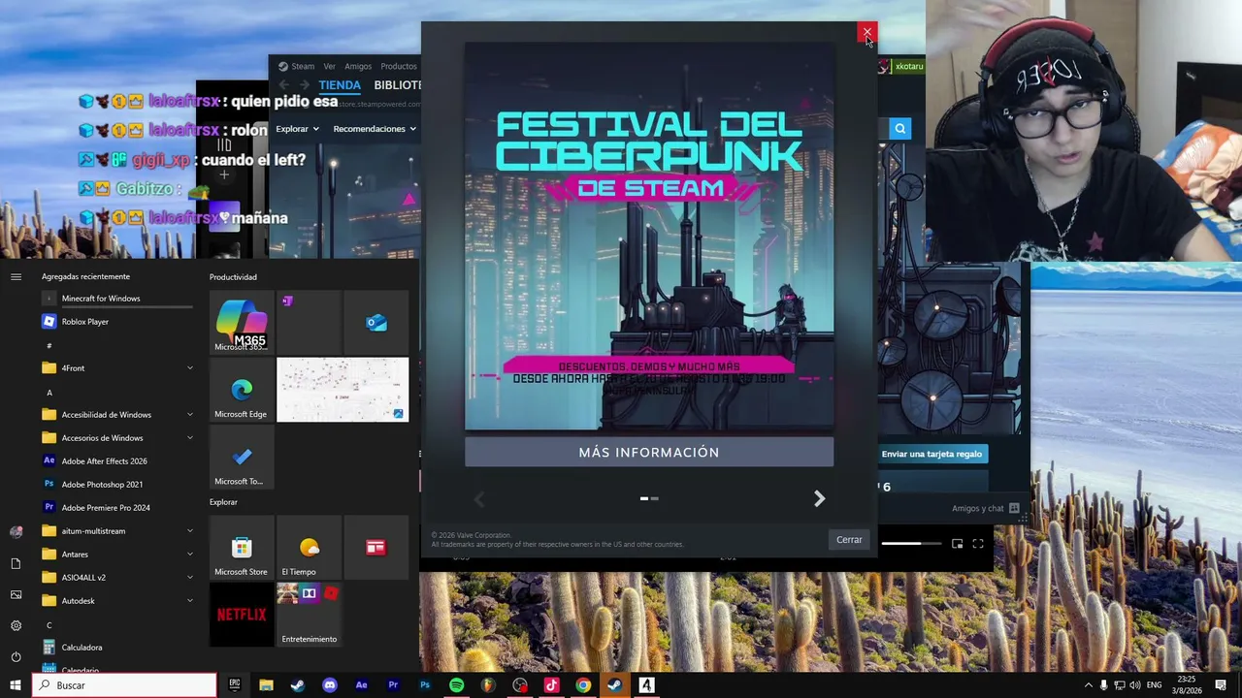Expand the Antares folder
The image size is (1242, 698).
pyautogui.click(x=116, y=555)
